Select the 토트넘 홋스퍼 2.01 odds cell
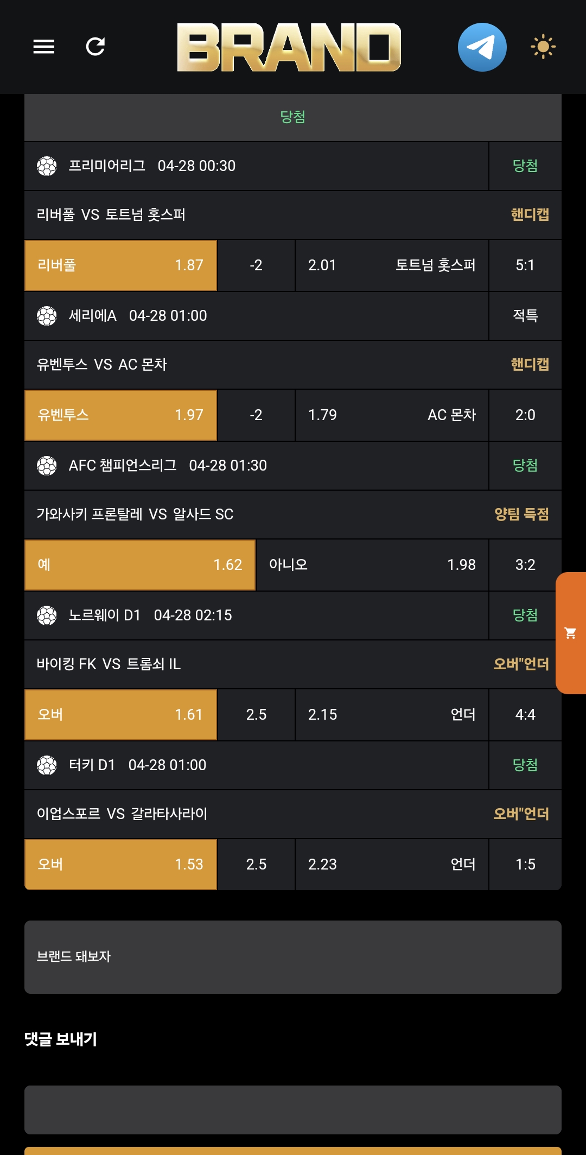Screen dimensions: 586x1155 click(x=391, y=265)
